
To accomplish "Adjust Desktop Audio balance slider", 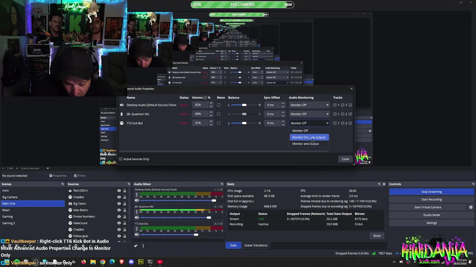I will tap(244, 105).
